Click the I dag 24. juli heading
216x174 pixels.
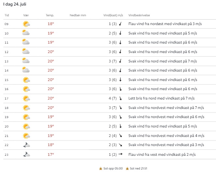[x=15, y=4]
